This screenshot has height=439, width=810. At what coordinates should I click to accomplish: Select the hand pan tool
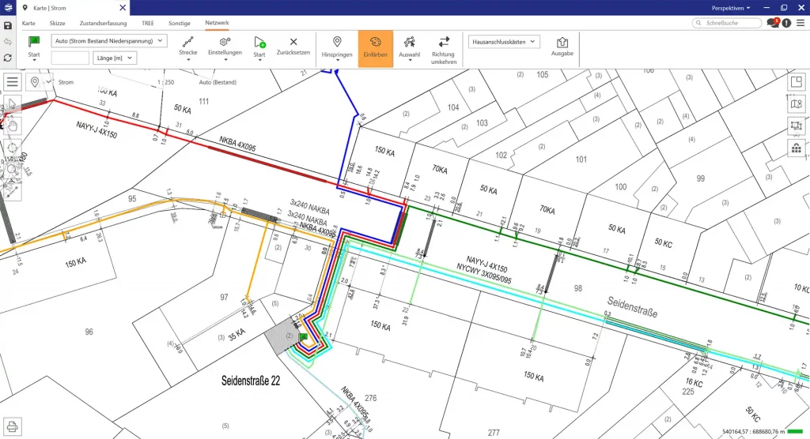point(13,126)
